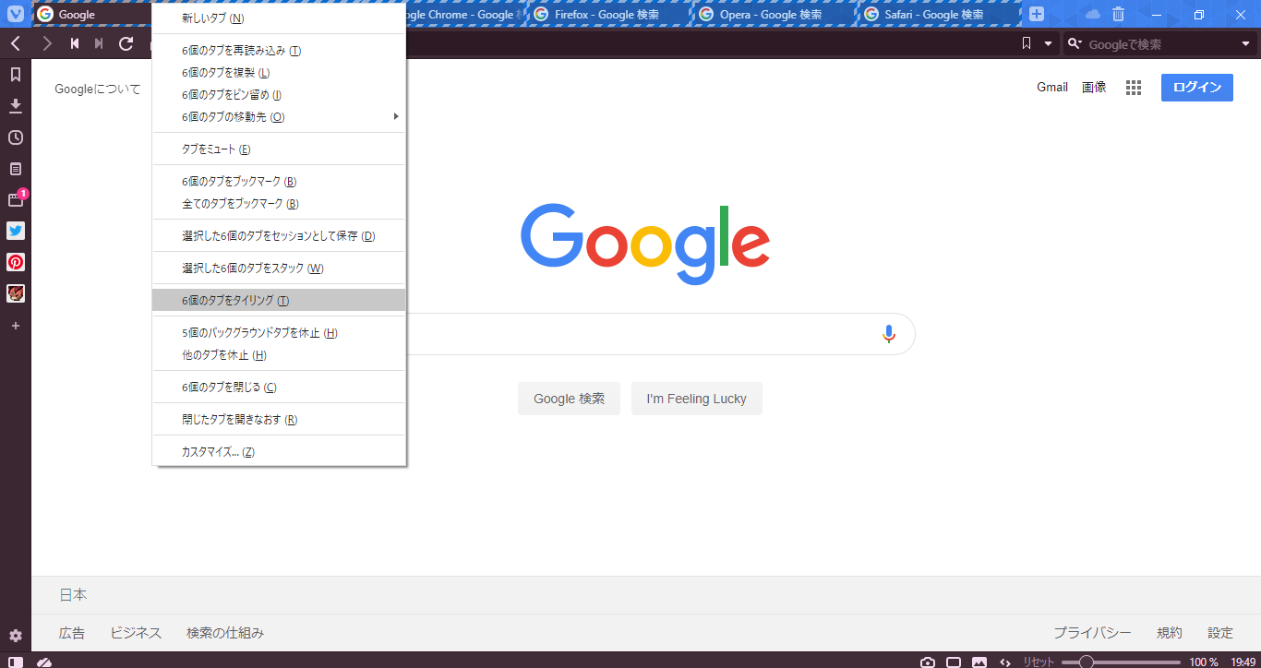Open the Pinterest web panel
The height and width of the screenshot is (668, 1261).
click(15, 262)
